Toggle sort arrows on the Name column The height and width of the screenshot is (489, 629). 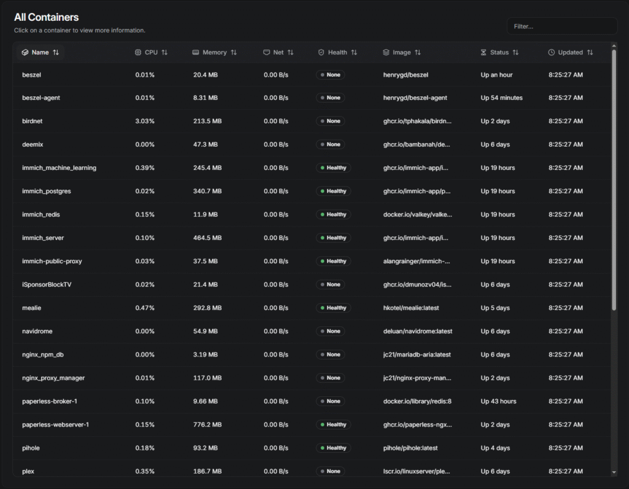(x=56, y=53)
